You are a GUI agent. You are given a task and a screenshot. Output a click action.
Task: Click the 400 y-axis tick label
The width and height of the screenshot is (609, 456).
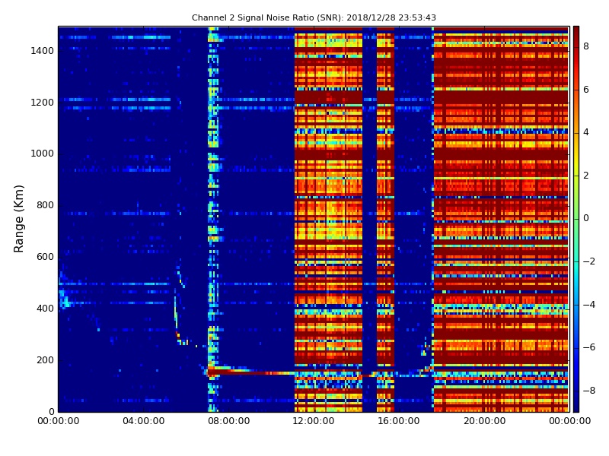coord(45,309)
